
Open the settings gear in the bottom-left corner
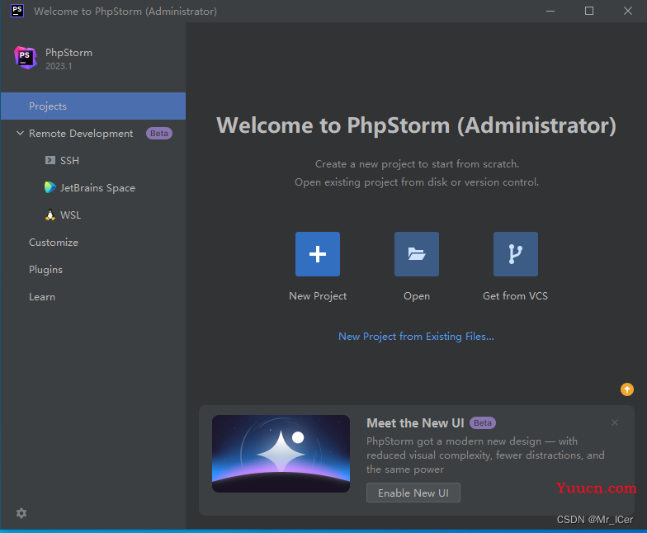click(21, 513)
